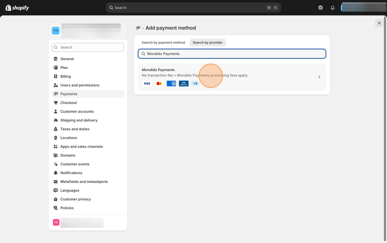
Task: Click the Visa Electron card icon
Action: 183,83
